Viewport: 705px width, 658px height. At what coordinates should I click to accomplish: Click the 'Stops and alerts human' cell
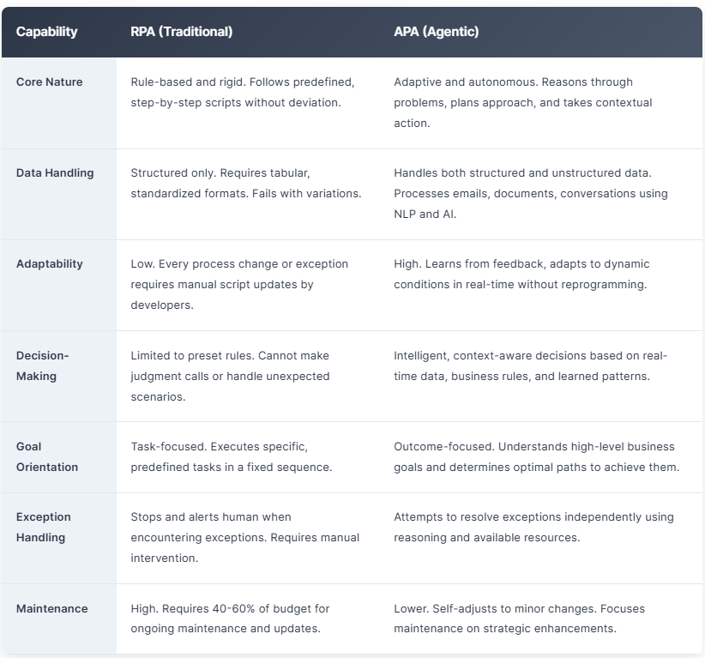(x=244, y=537)
